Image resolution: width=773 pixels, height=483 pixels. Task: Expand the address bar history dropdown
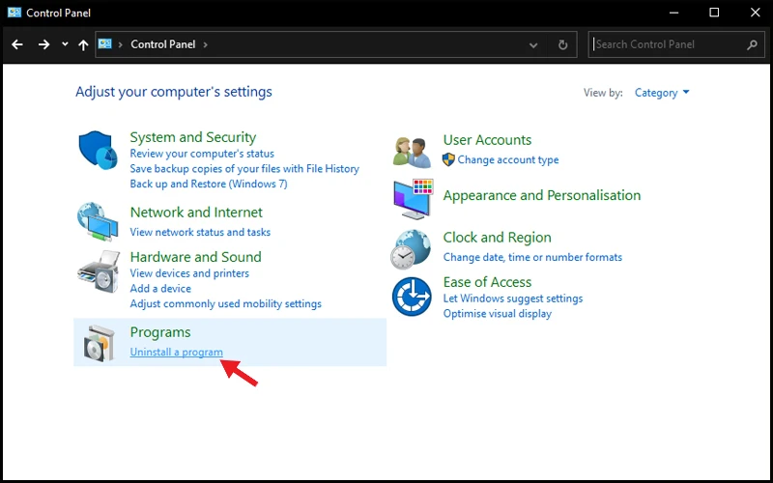(533, 45)
